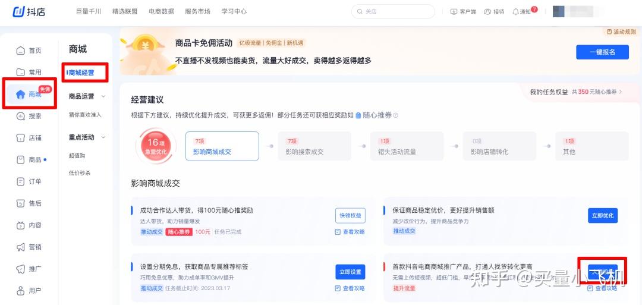This screenshot has height=305, width=642.
Task: Open 商品 section in sidebar
Action: 29,160
